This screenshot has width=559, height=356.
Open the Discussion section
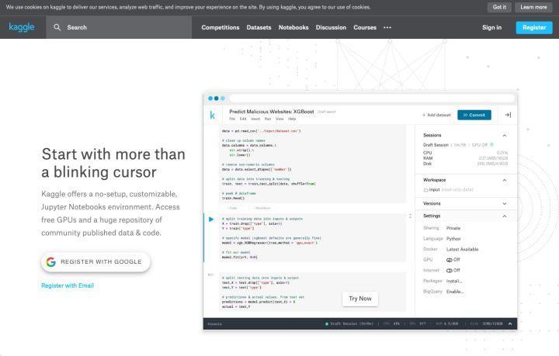pyautogui.click(x=331, y=27)
